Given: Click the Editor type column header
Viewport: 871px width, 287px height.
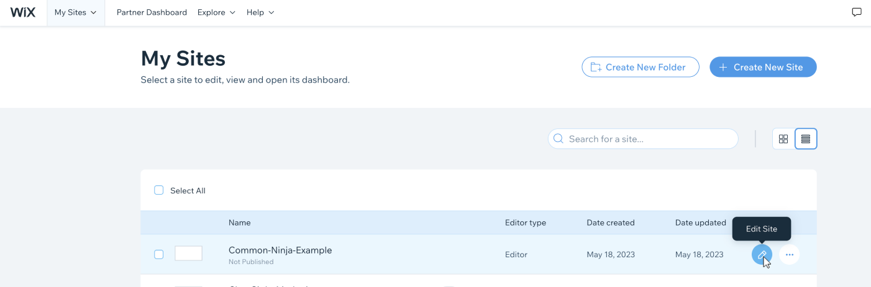Looking at the screenshot, I should 526,223.
